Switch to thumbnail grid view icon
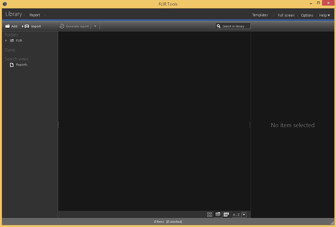Viewport: 336px width, 227px height. click(210, 214)
